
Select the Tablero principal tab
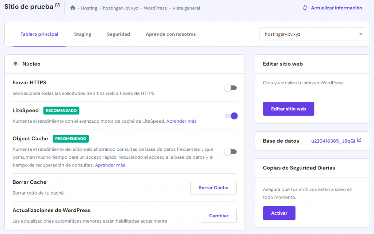(x=39, y=34)
